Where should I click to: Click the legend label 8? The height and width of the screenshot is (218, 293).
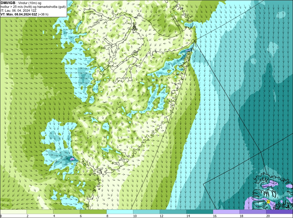(107, 216)
